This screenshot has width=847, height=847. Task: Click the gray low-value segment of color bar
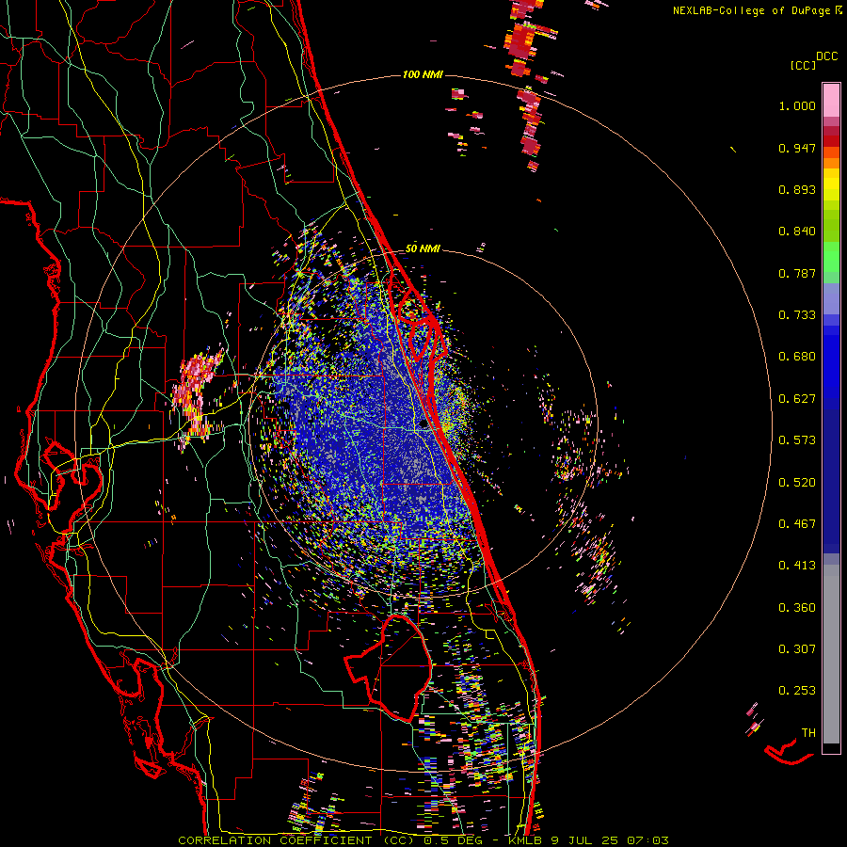[x=831, y=654]
